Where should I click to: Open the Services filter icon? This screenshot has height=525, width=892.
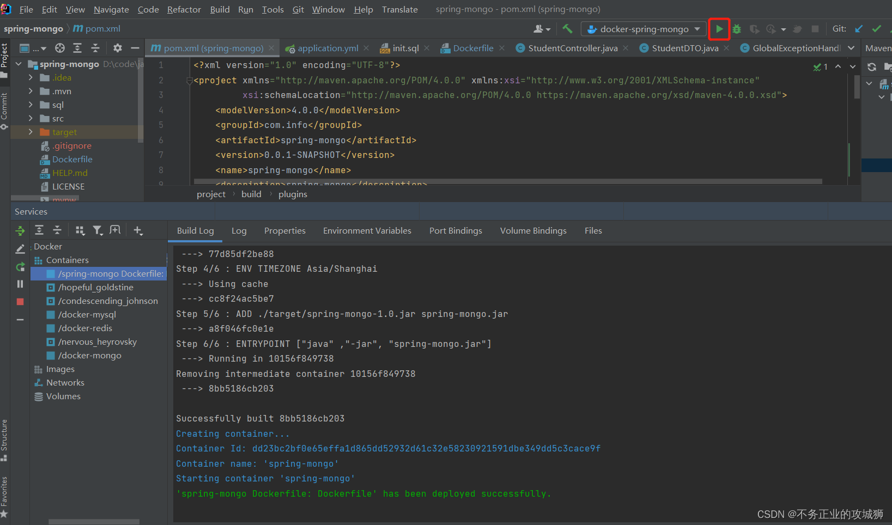click(97, 230)
